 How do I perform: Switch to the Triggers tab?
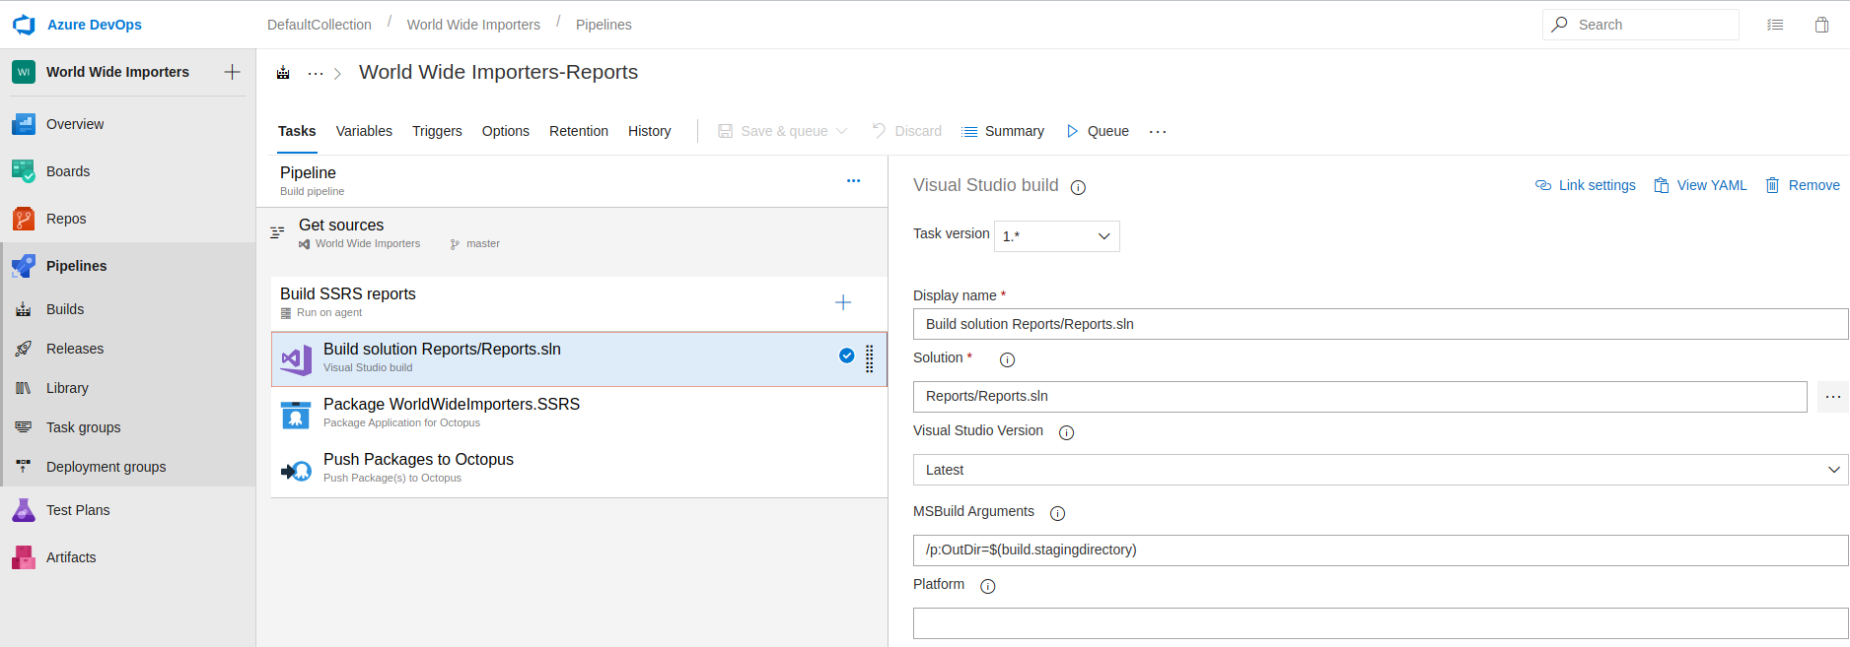(437, 131)
